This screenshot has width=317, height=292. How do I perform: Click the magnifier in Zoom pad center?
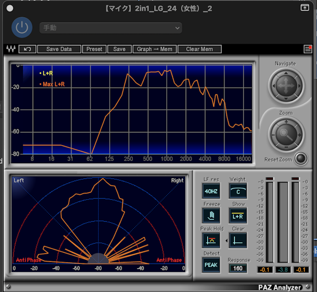pyautogui.click(x=286, y=135)
